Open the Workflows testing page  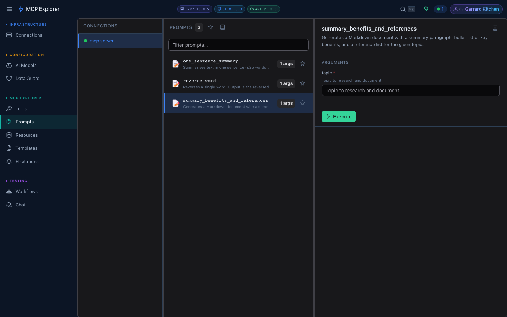pos(26,192)
